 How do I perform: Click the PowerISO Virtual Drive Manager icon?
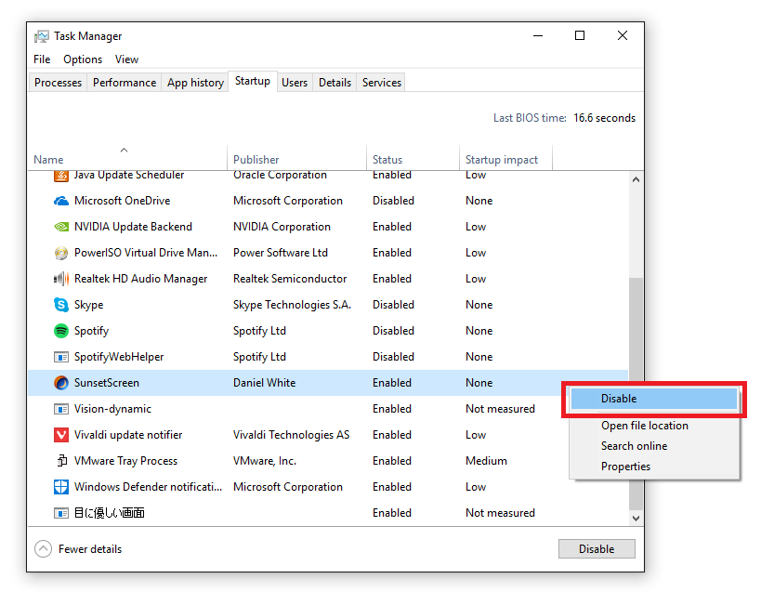pyautogui.click(x=60, y=253)
